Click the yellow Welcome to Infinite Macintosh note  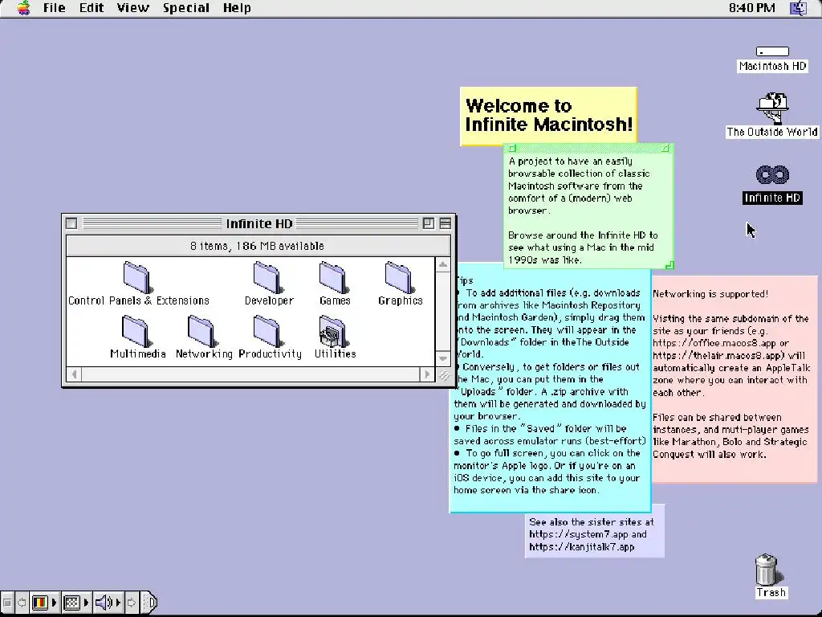548,116
